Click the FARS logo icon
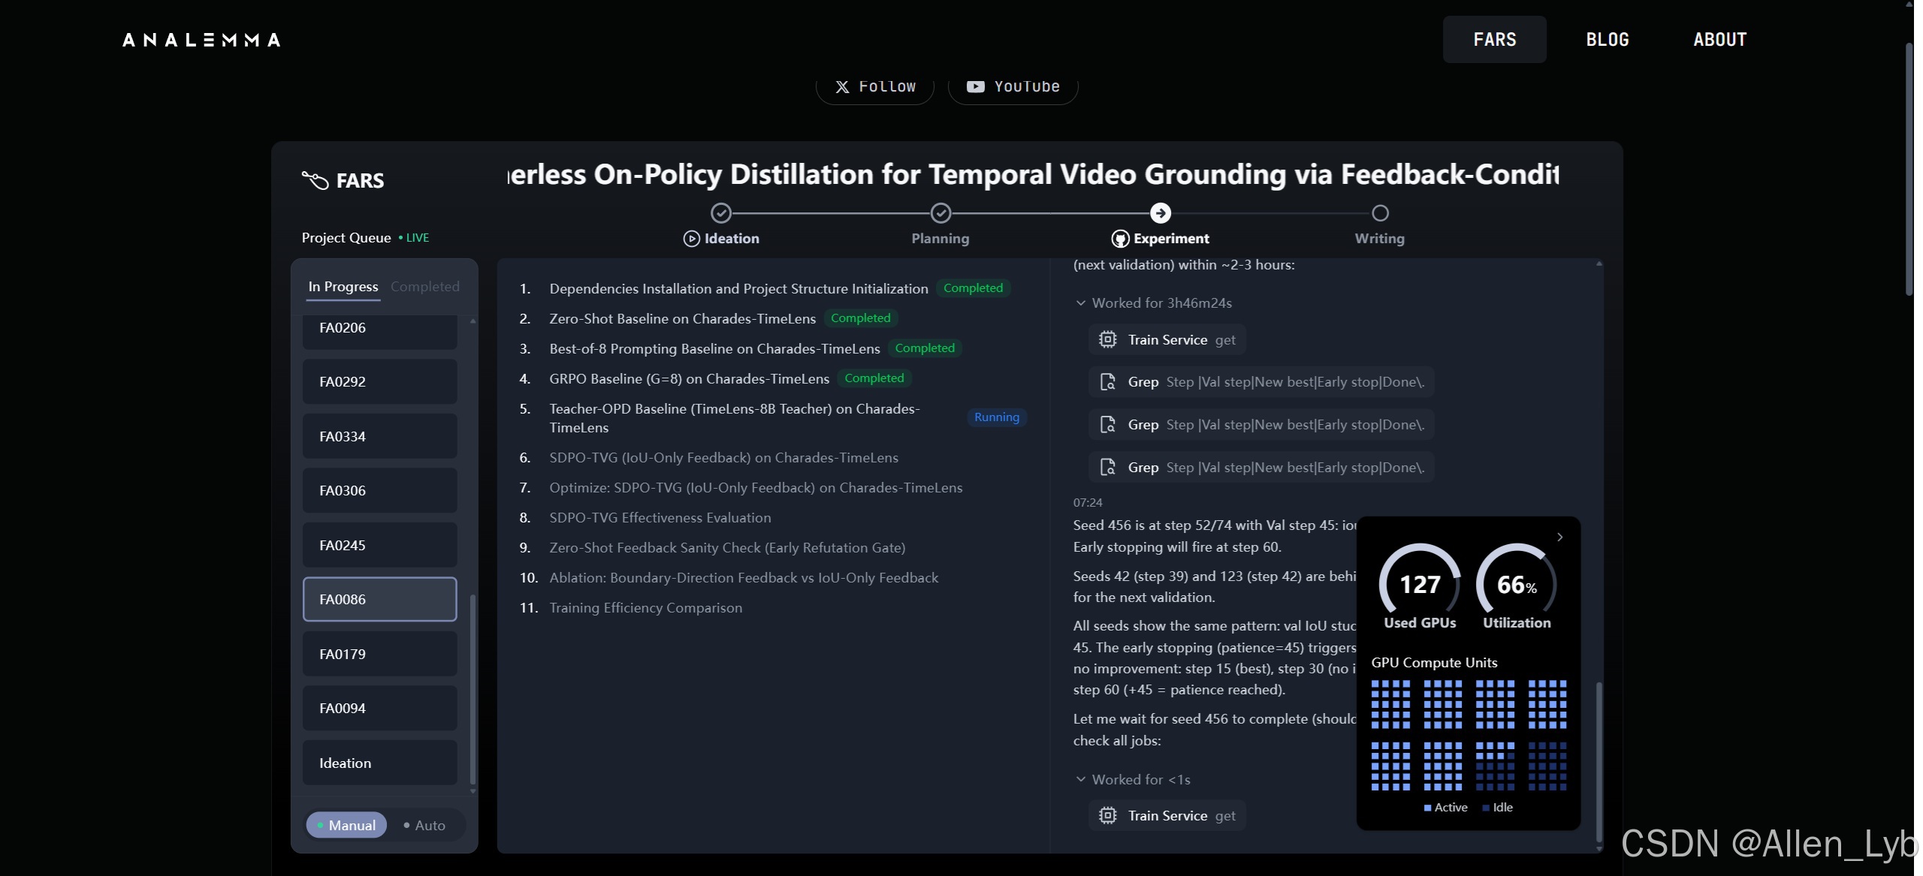Image resolution: width=1923 pixels, height=876 pixels. point(315,180)
